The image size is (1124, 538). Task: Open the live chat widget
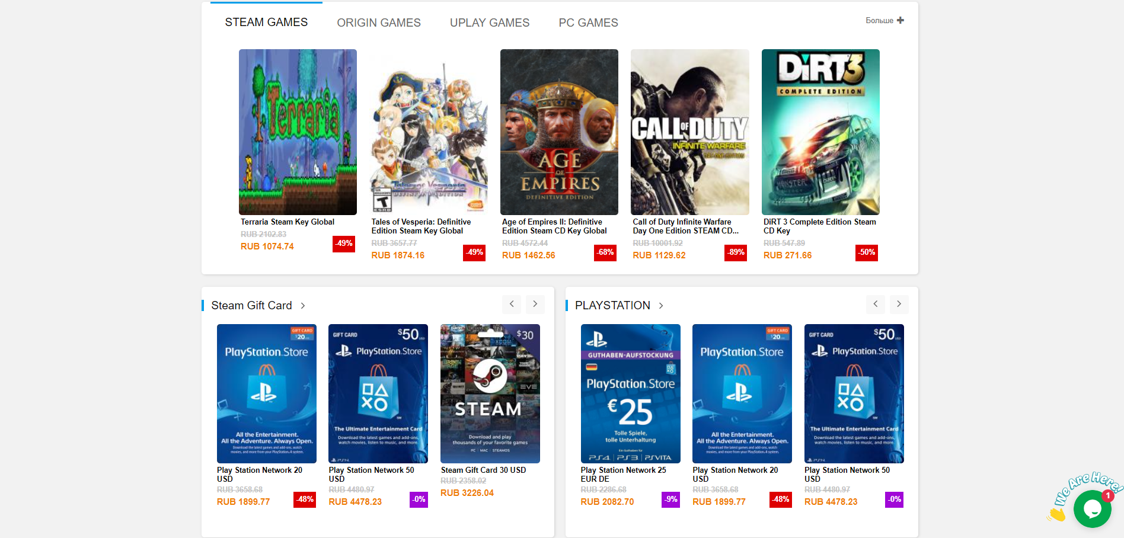[1092, 508]
